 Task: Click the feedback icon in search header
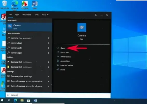pyautogui.click(x=96, y=15)
